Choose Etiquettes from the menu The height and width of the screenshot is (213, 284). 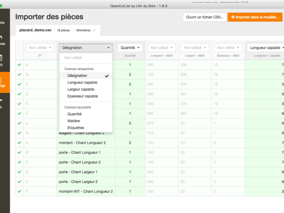(86, 128)
